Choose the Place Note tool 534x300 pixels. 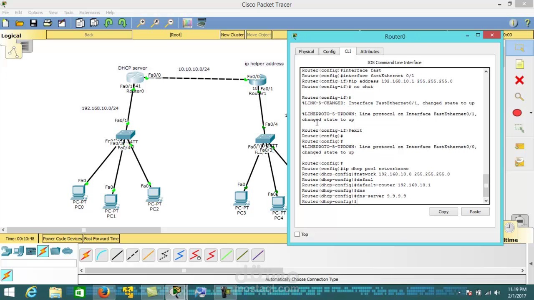[519, 64]
